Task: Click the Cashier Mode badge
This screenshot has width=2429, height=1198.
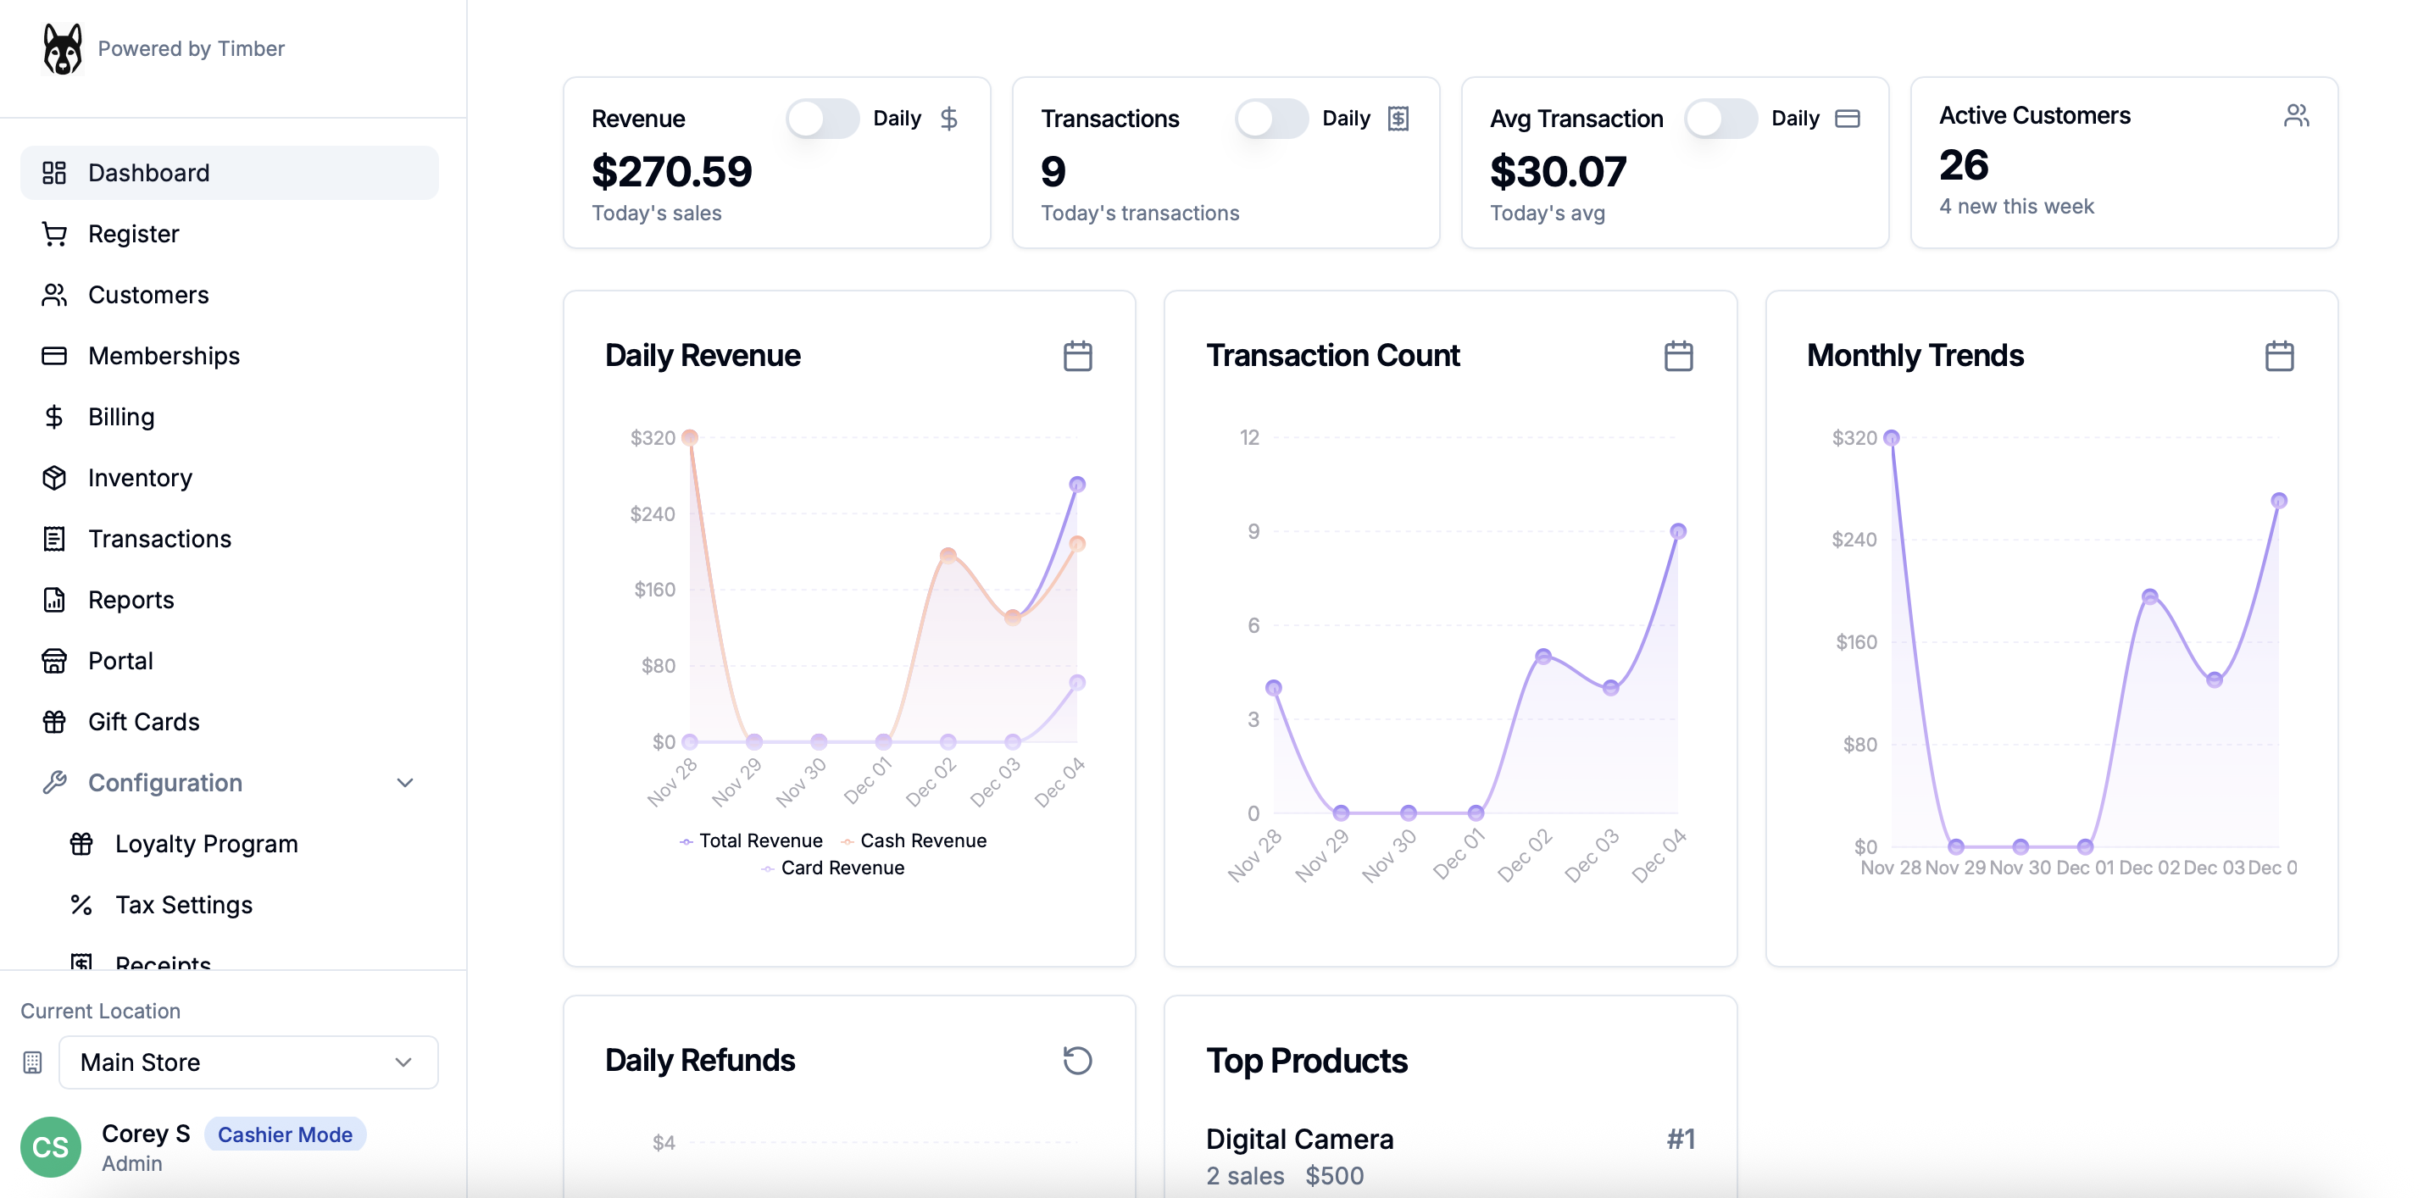Action: [x=285, y=1134]
